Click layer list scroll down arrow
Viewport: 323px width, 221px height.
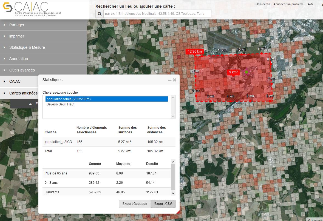(173, 116)
